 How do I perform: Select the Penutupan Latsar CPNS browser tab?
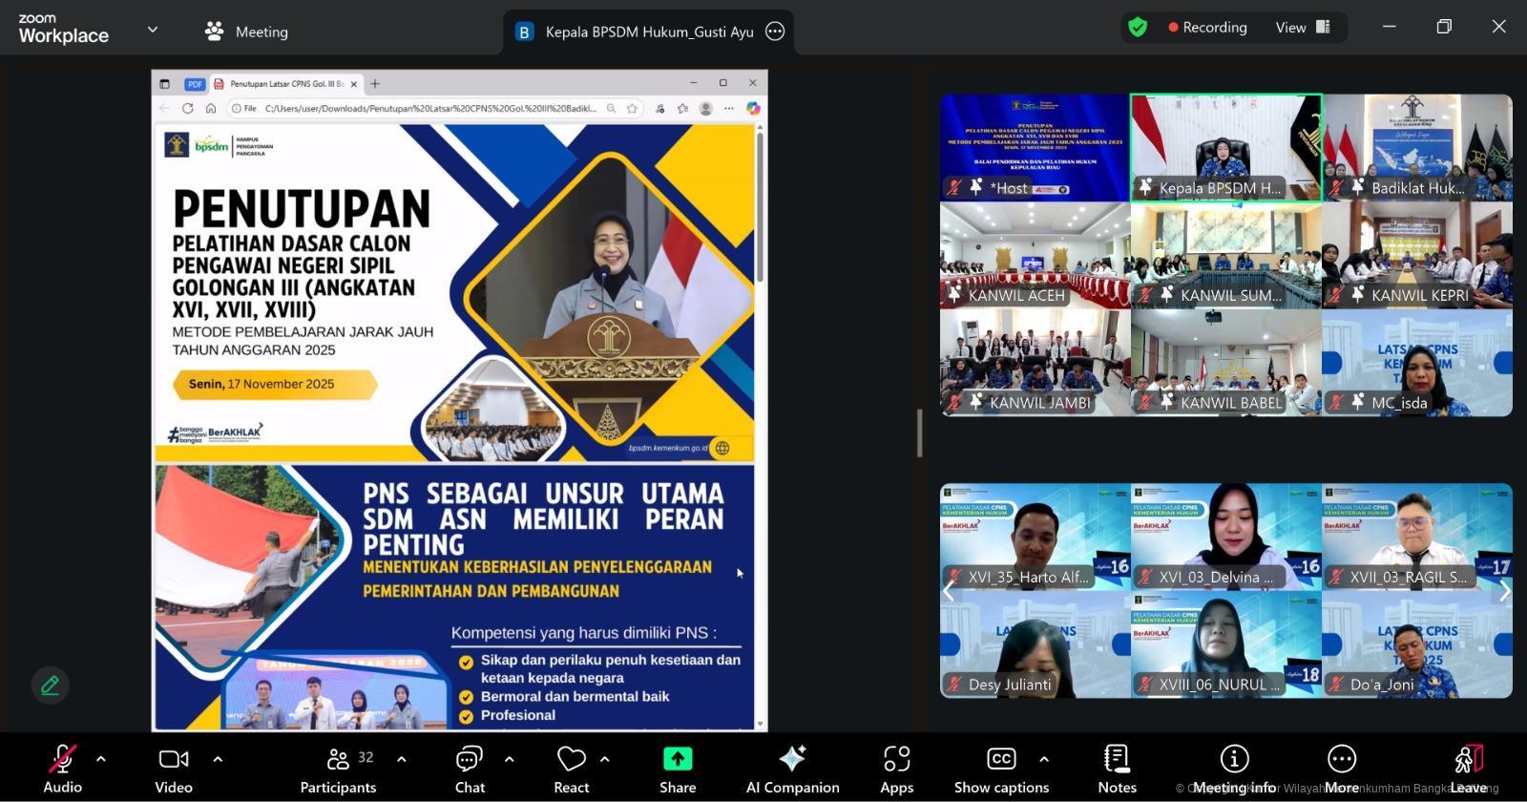coord(285,84)
